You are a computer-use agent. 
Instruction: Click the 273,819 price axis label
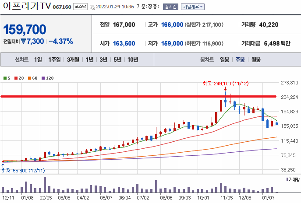tap(290, 83)
